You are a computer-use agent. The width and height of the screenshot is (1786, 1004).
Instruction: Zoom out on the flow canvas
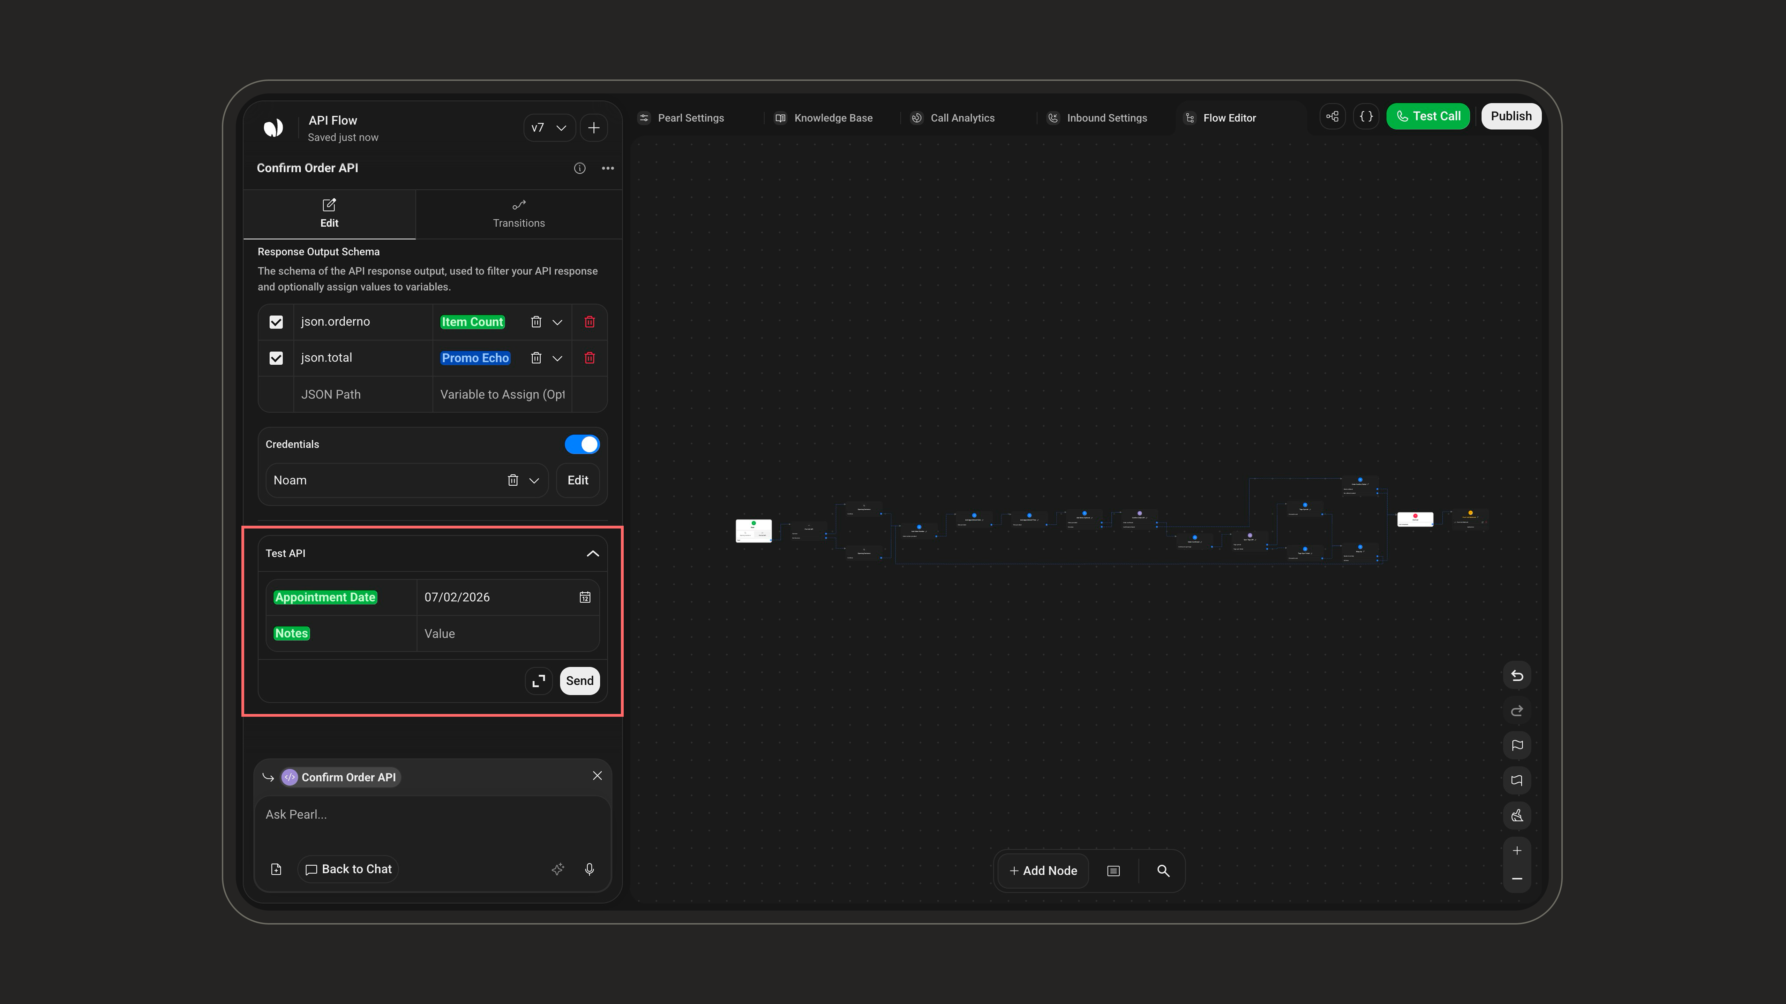pyautogui.click(x=1517, y=879)
